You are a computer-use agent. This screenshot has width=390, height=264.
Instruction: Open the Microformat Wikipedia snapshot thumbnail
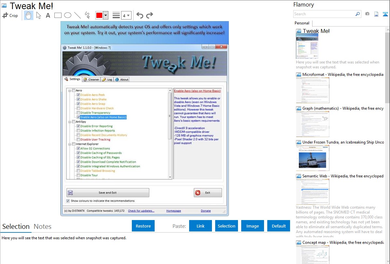tap(313, 90)
